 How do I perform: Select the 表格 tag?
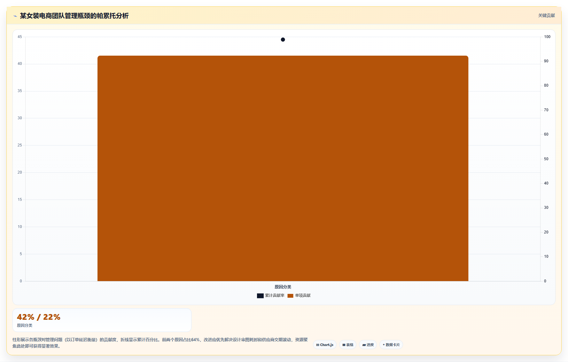[x=348, y=345]
